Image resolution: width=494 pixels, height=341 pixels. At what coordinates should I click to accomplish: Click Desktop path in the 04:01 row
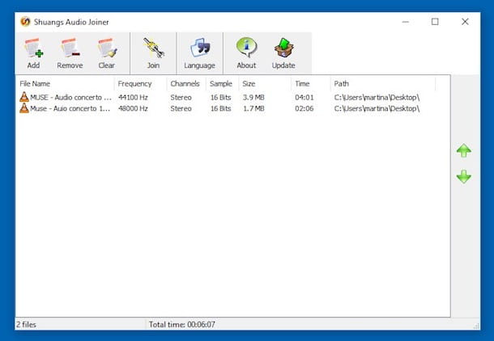click(x=377, y=98)
